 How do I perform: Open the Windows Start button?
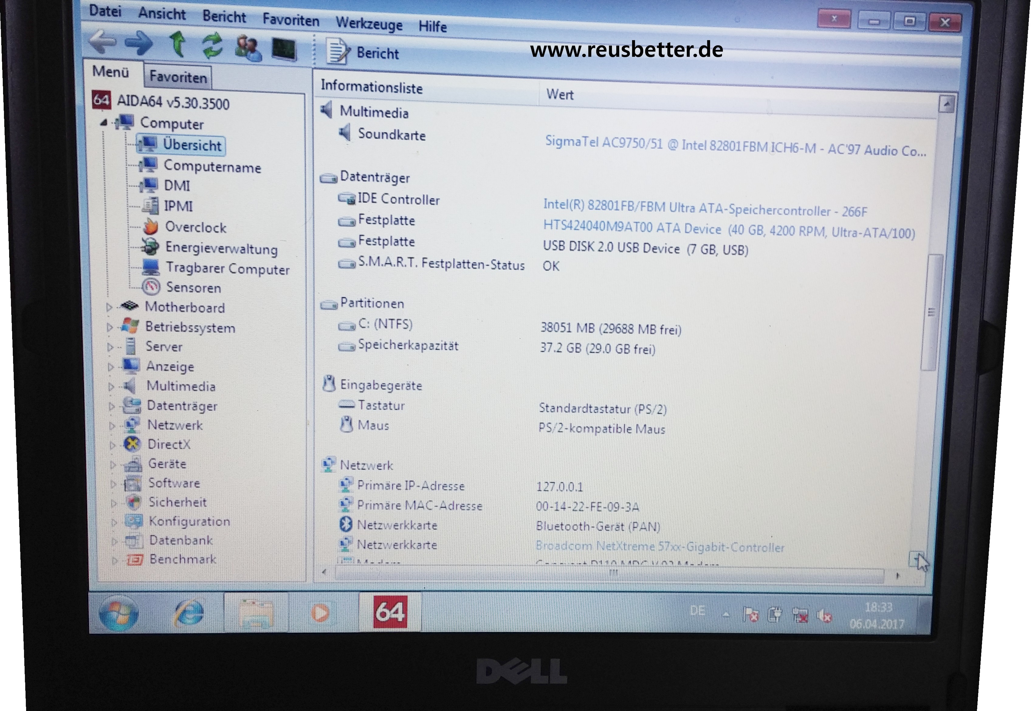point(119,613)
